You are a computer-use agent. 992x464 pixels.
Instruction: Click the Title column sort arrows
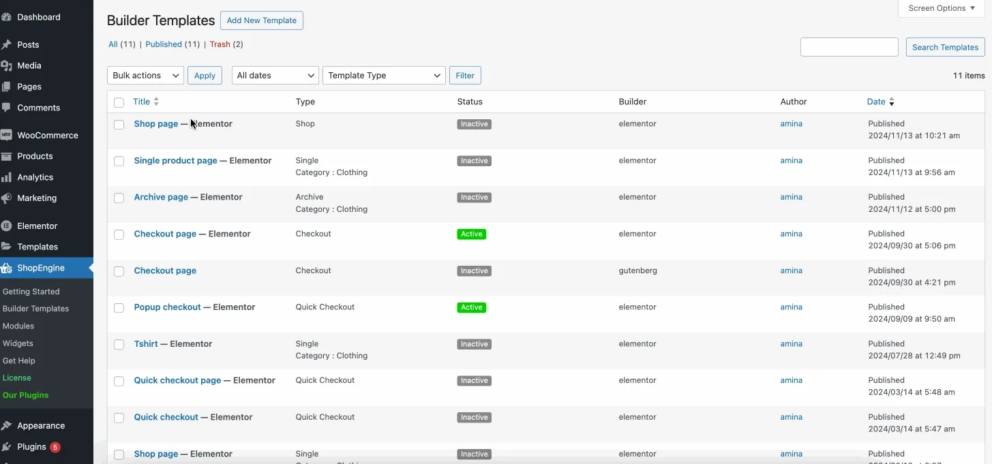[x=156, y=102]
